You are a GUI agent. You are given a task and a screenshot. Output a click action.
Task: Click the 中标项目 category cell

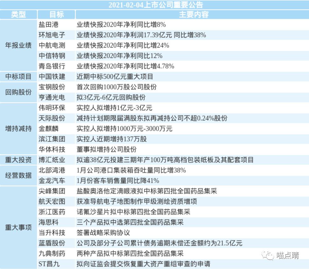point(18,77)
